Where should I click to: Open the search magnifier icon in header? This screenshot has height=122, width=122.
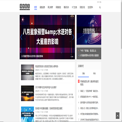100,7
